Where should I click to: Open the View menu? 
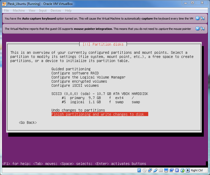[32, 11]
